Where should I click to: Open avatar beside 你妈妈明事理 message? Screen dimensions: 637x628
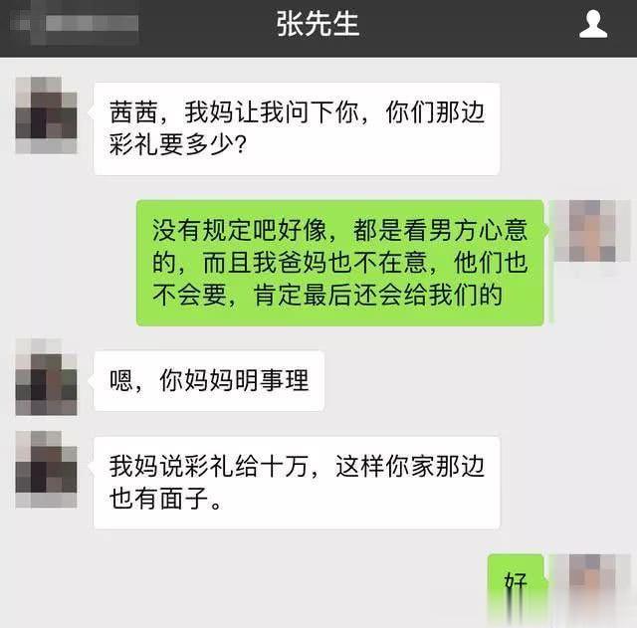coord(47,377)
